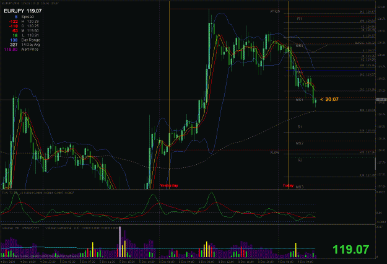This screenshot has height=264, width=387.
Task: Click the yHigh line label
Action: 275,11
